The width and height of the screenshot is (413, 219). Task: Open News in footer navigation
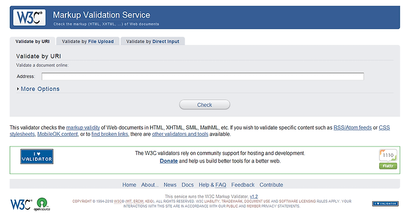point(170,185)
